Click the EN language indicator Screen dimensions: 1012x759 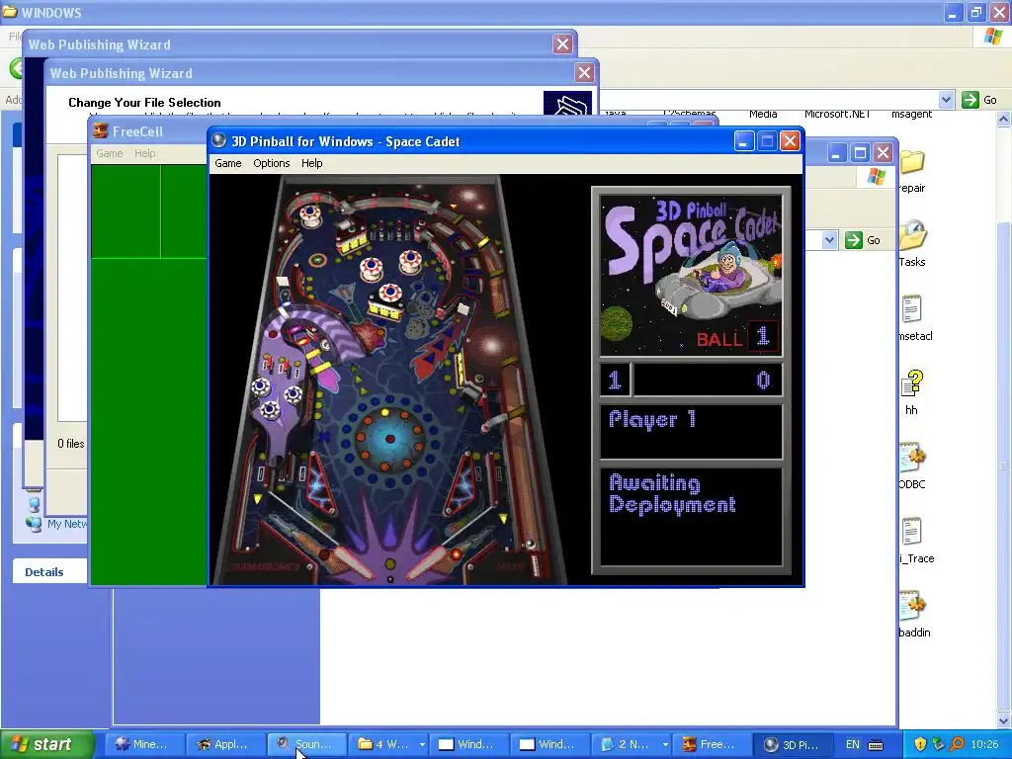(x=853, y=744)
